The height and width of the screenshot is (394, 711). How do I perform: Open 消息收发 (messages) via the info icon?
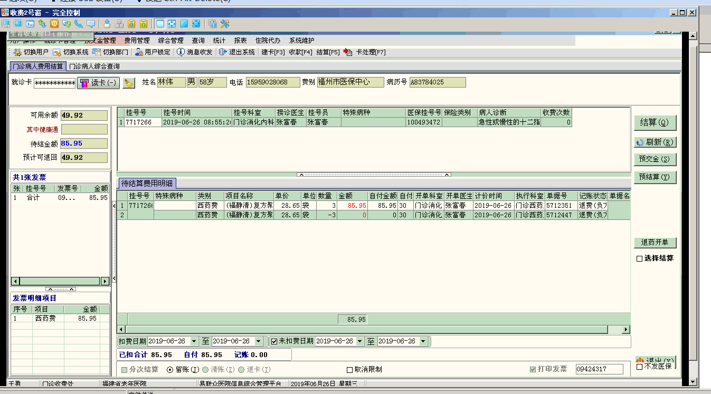click(181, 52)
